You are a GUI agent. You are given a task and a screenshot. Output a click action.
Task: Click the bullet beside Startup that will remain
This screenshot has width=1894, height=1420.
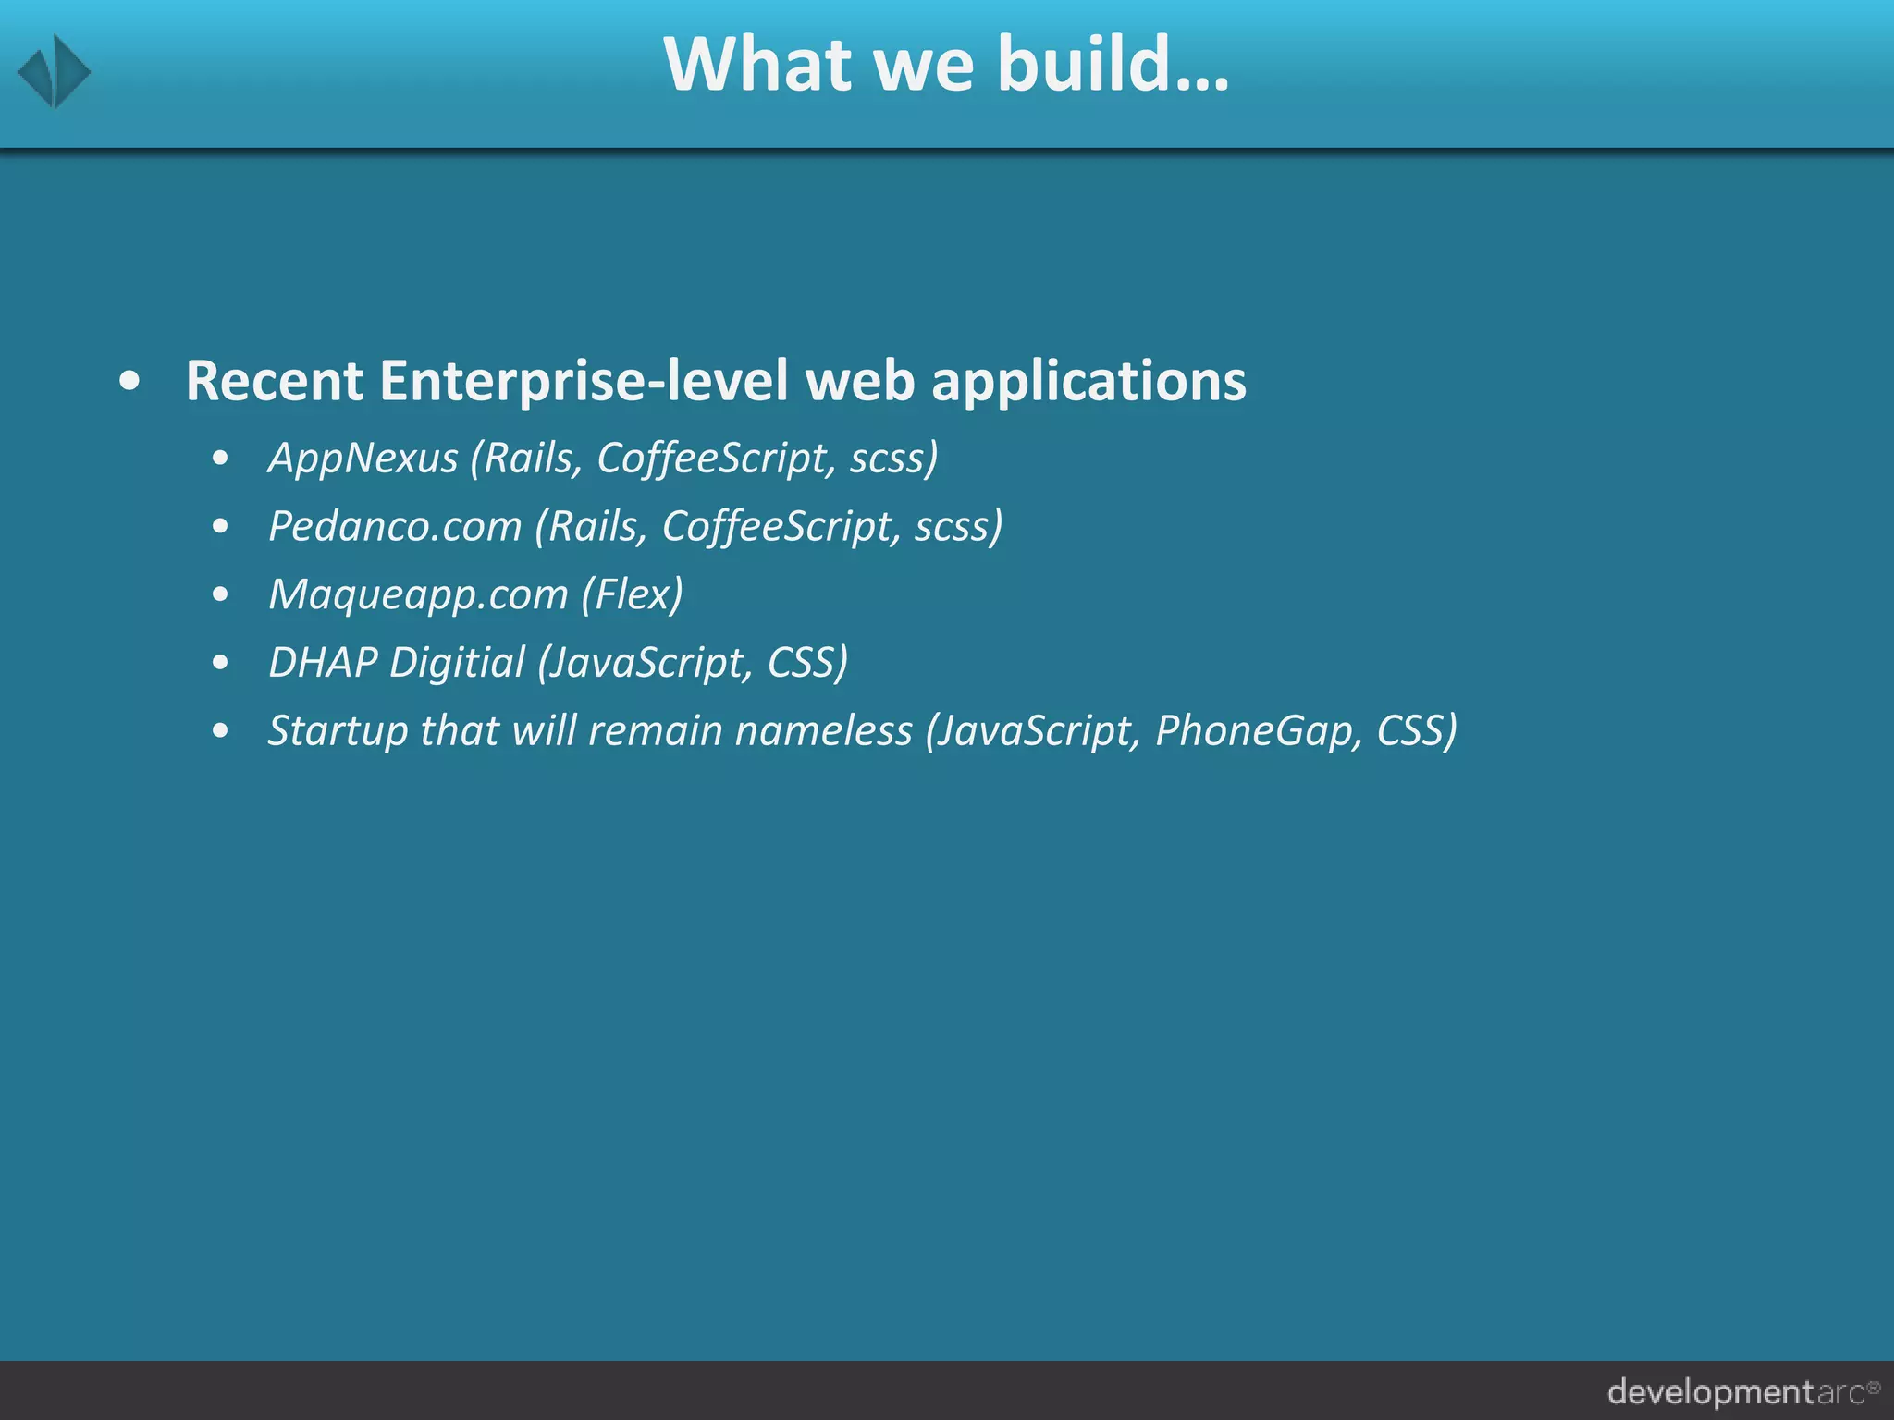[220, 730]
